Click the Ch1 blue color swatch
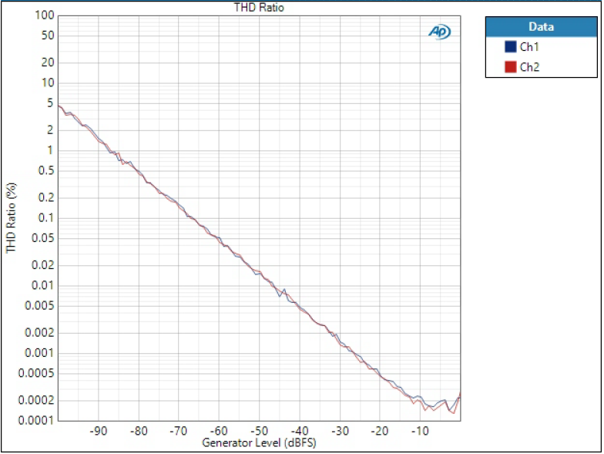This screenshot has height=454, width=604. click(x=511, y=46)
